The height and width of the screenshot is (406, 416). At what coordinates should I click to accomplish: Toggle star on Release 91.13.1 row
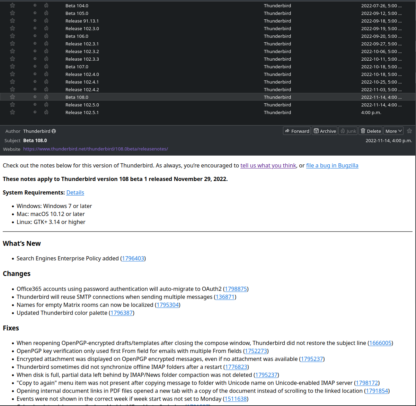coord(12,21)
